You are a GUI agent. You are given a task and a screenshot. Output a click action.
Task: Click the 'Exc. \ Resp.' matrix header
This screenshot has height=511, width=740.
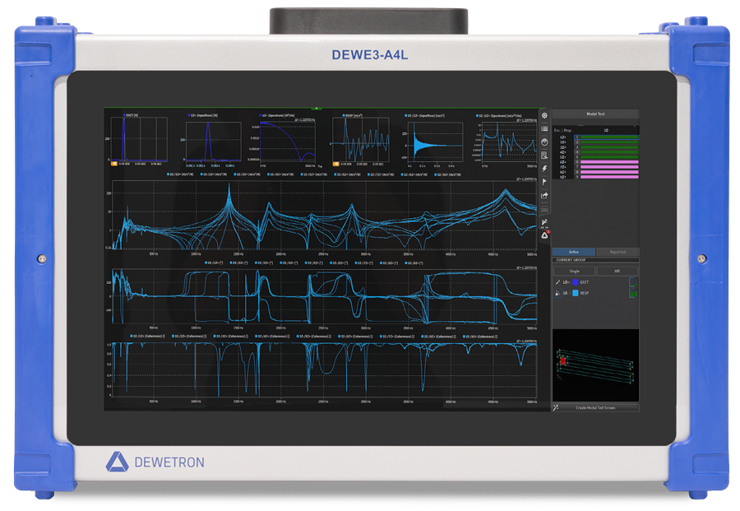[x=562, y=130]
